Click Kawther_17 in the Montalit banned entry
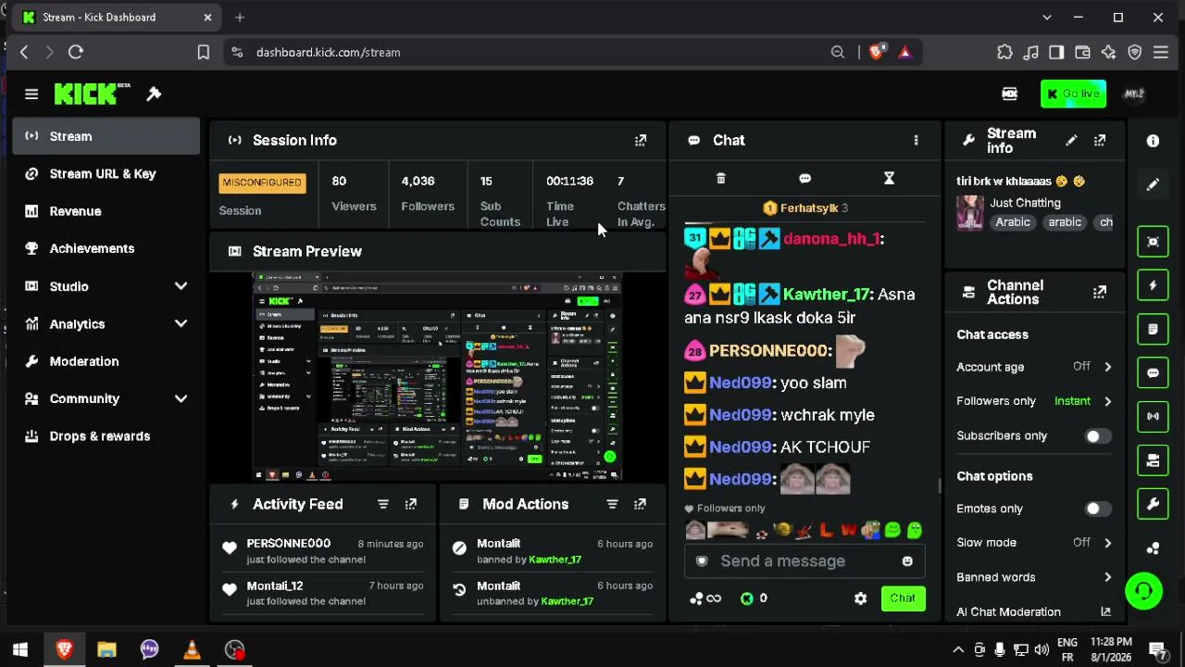 [x=555, y=560]
